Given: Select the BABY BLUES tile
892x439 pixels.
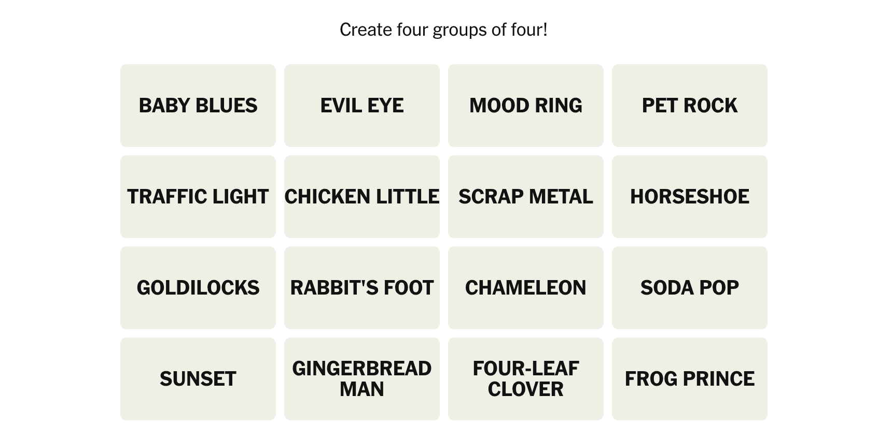Looking at the screenshot, I should coord(198,106).
